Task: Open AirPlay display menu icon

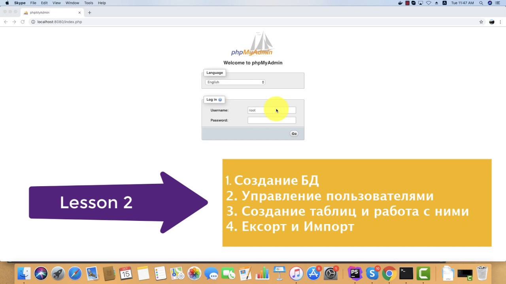Action: (421, 3)
